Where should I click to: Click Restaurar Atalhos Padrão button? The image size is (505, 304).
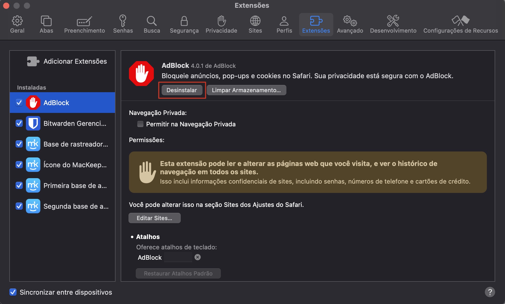tap(178, 273)
